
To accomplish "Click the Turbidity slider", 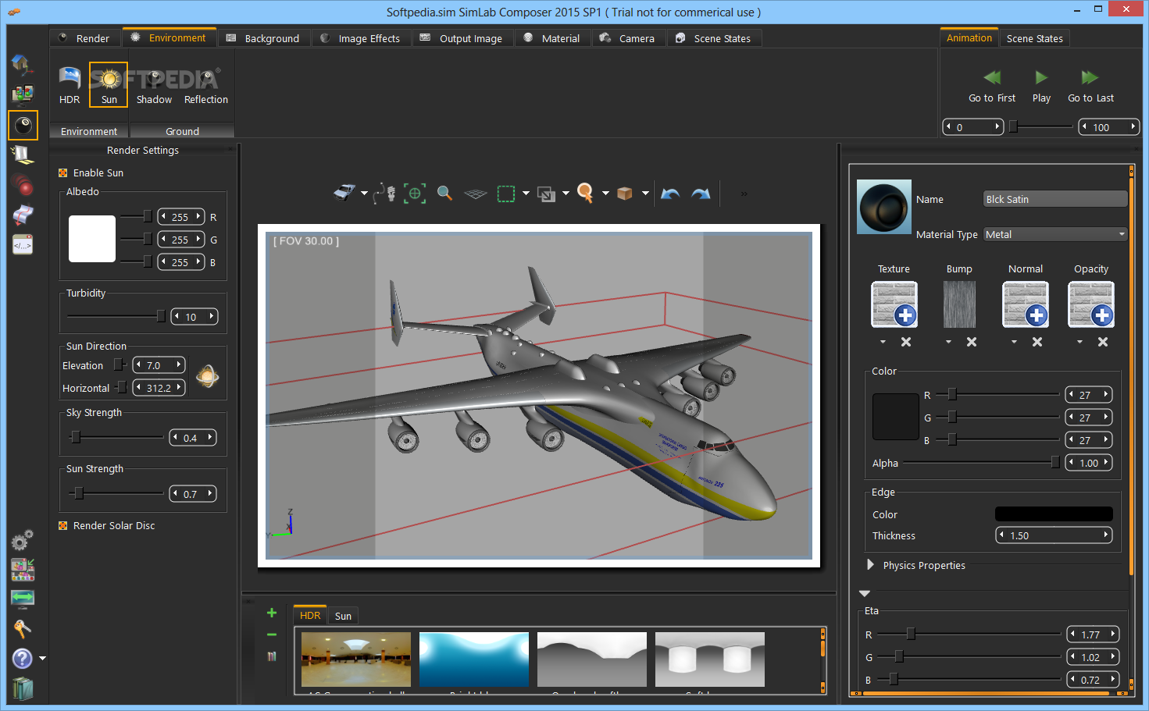I will point(116,316).
